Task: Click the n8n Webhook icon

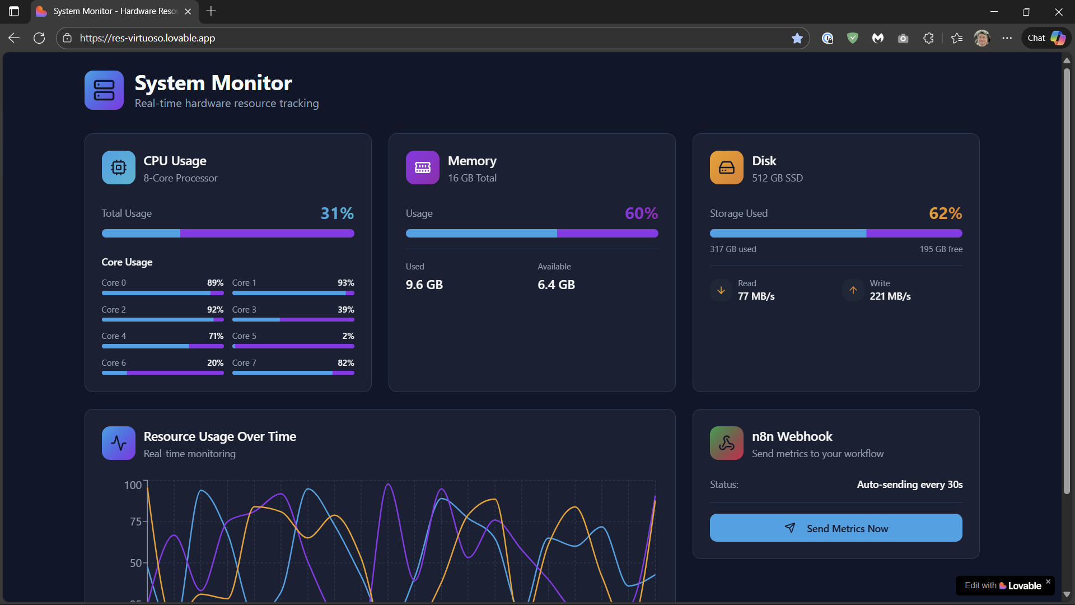Action: [727, 443]
